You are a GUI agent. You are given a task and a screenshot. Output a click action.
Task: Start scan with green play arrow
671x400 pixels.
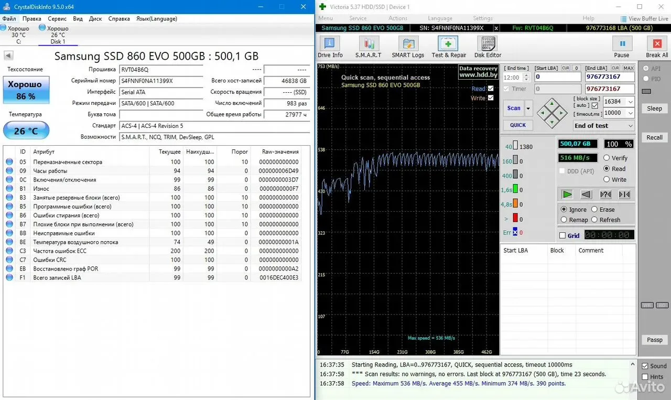click(567, 194)
